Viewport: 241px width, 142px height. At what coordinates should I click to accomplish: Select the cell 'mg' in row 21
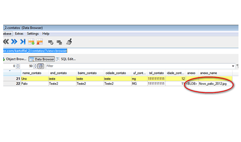tap(140, 78)
